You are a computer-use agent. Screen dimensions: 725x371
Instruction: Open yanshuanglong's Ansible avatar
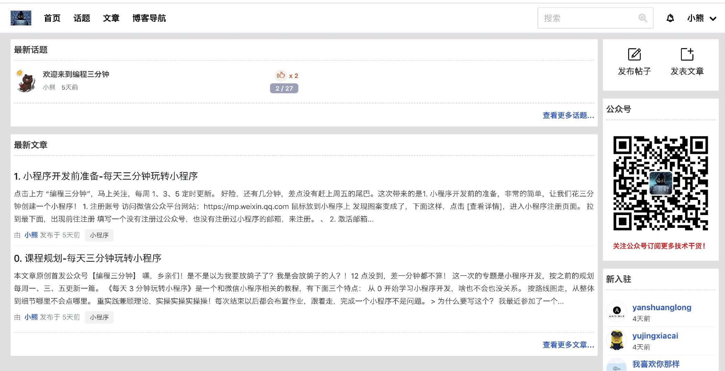click(x=617, y=312)
